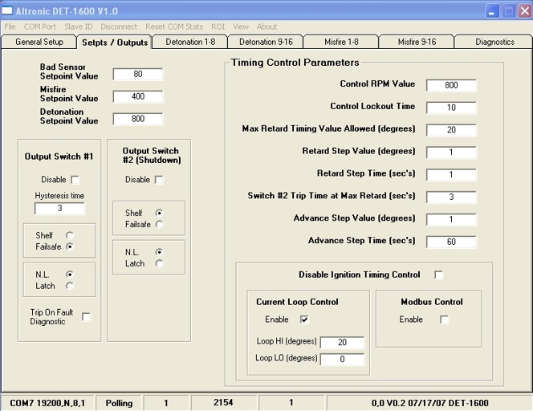Screen dimensions: 533x411
Task: Click the Altronic app icon in title bar
Action: (x=6, y=10)
